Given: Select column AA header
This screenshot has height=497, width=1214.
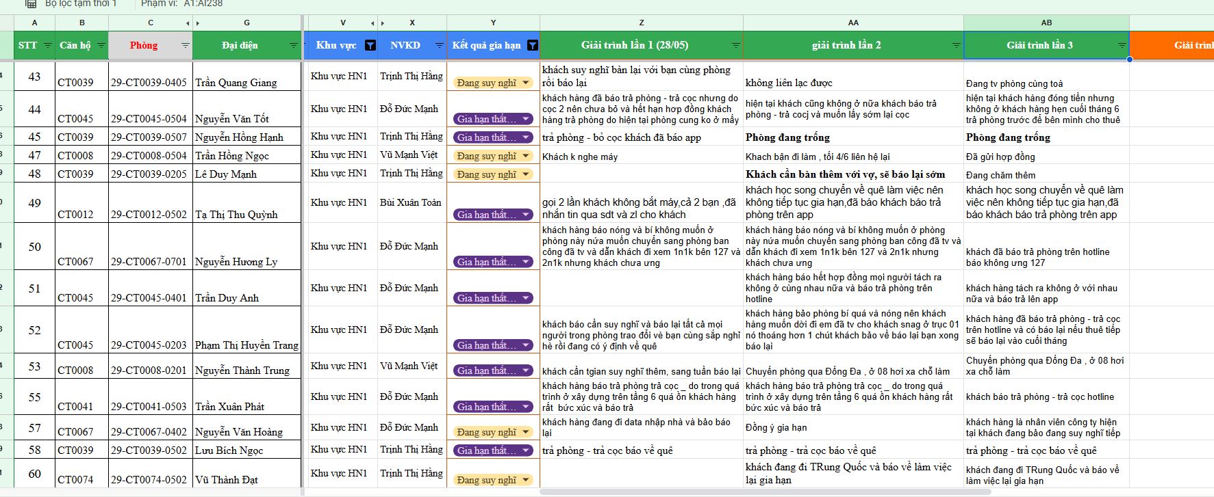Looking at the screenshot, I should 853,23.
